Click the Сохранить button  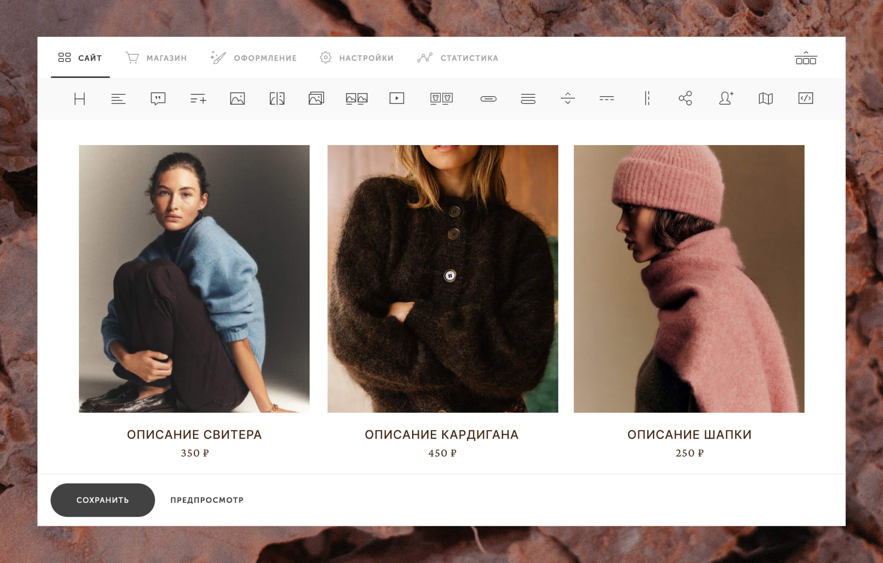(103, 500)
